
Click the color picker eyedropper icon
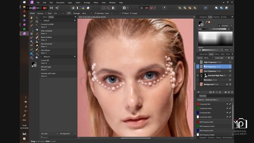coord(206,22)
